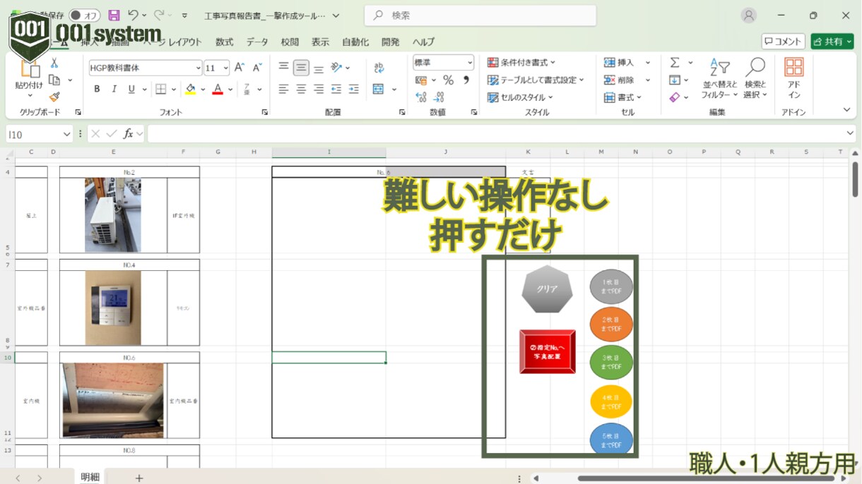Screen dimensions: 862x484
Task: Click the decrease indent icon
Action: pyautogui.click(x=336, y=89)
